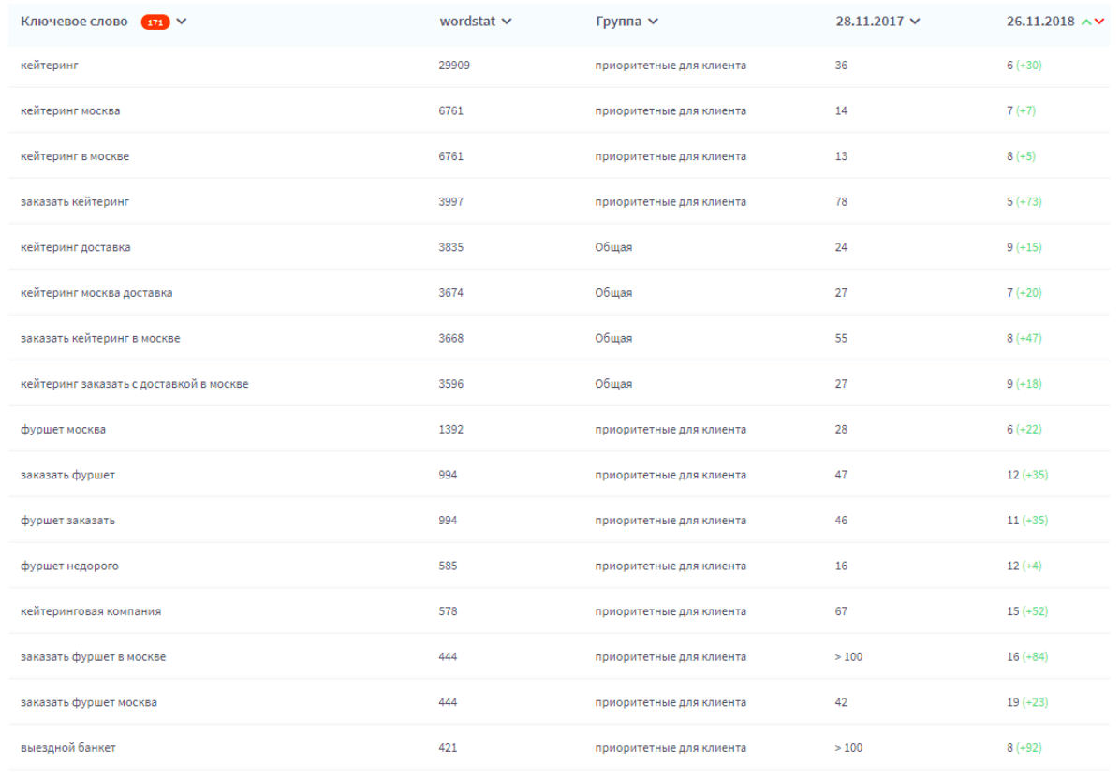
Task: Click the Ключевое слово header label
Action: point(74,22)
